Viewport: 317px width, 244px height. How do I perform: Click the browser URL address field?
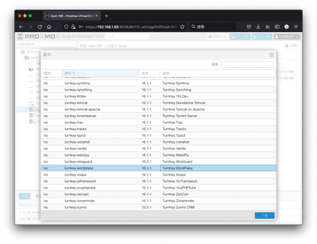point(131,27)
